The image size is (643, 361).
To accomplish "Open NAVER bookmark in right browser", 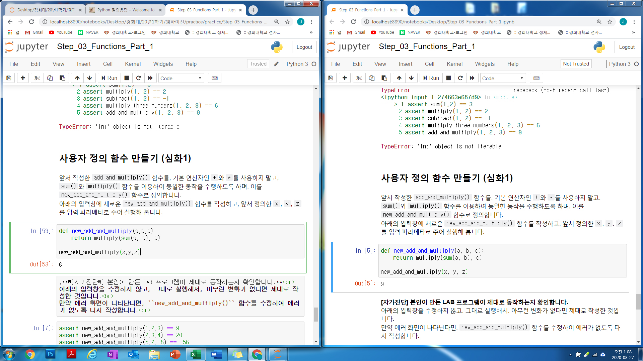I will (410, 32).
